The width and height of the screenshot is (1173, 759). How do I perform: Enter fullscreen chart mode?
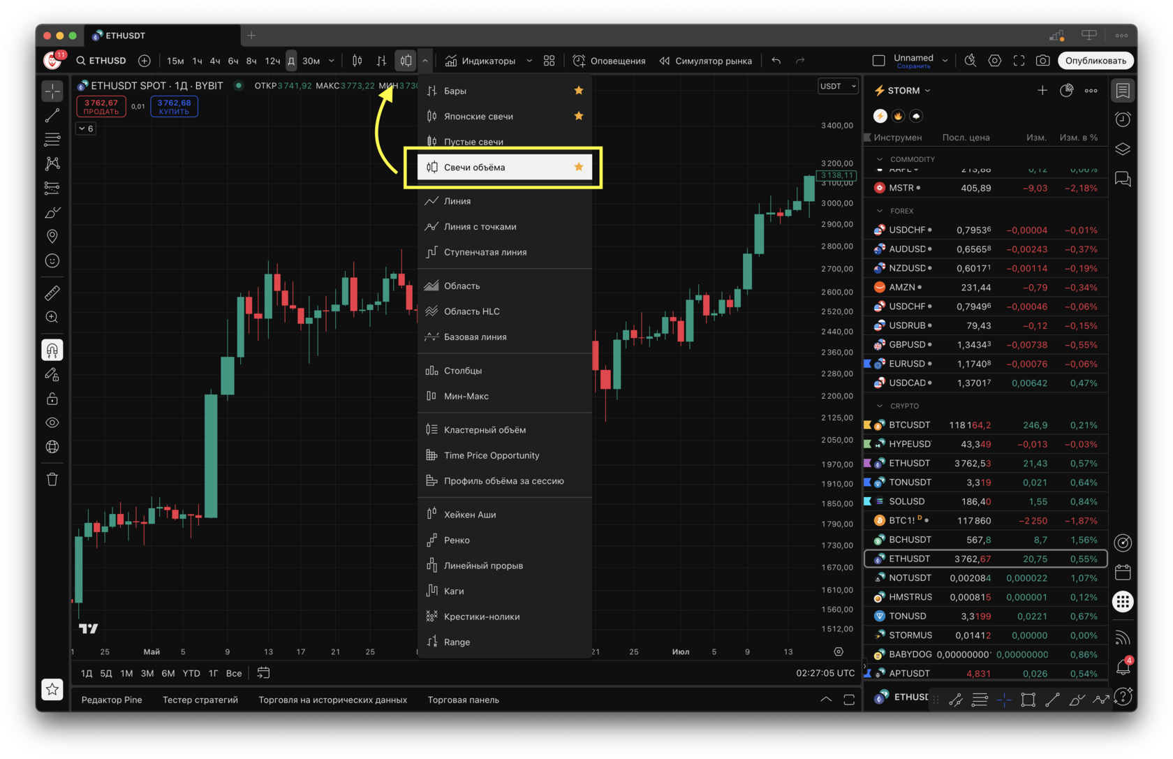click(x=1019, y=61)
